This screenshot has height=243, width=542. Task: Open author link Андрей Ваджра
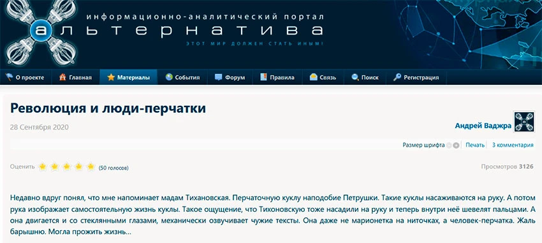[x=483, y=126]
